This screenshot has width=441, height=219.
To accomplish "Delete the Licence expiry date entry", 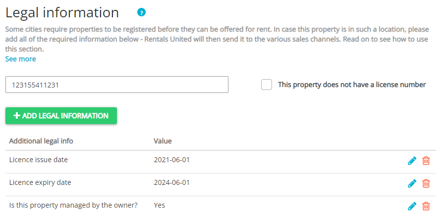I will pos(426,183).
